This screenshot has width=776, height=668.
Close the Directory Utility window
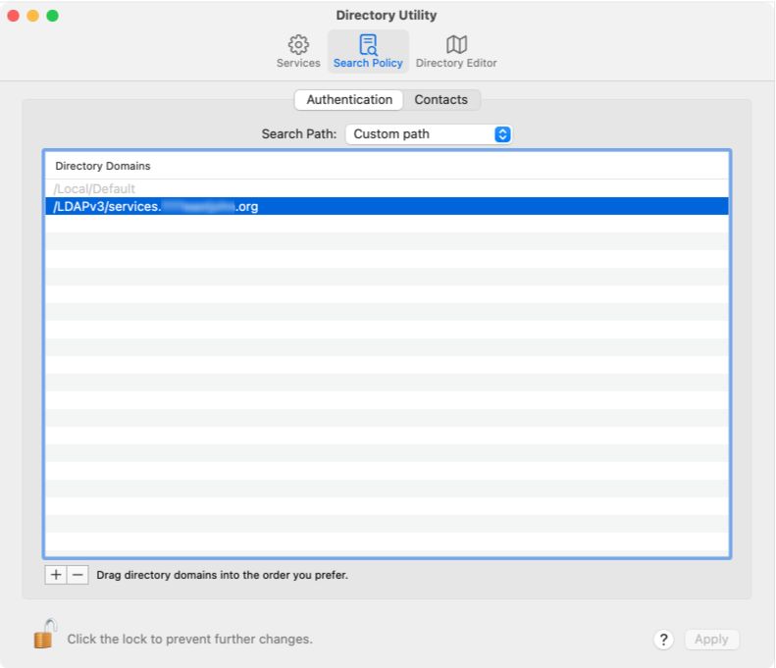pos(14,16)
